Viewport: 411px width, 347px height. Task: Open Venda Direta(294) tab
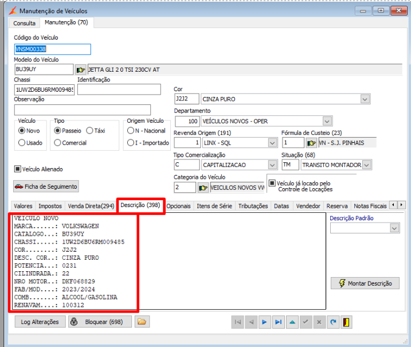pos(91,206)
